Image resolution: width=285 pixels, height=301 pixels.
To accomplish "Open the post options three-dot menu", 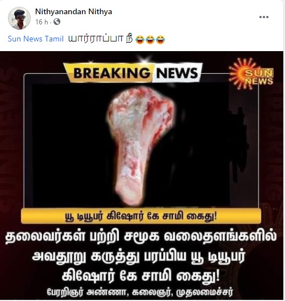I will (264, 17).
